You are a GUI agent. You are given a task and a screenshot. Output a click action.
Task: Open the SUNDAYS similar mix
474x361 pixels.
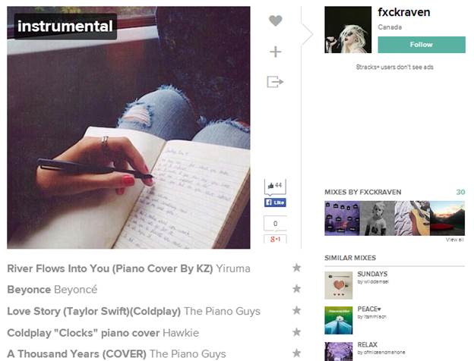pyautogui.click(x=372, y=274)
